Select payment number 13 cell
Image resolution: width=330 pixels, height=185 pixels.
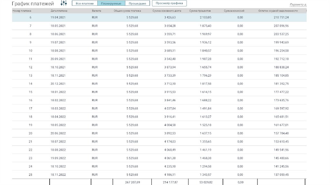tap(31, 75)
